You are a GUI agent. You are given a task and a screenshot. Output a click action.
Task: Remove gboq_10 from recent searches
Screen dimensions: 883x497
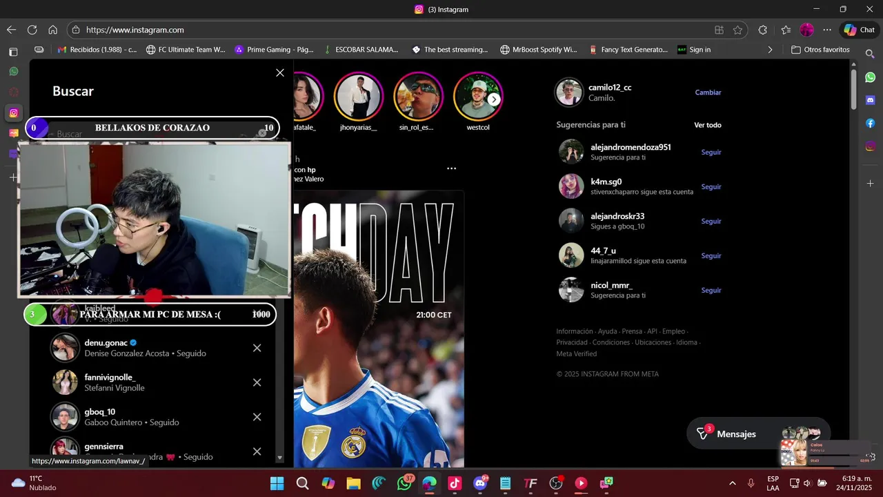coord(257,417)
